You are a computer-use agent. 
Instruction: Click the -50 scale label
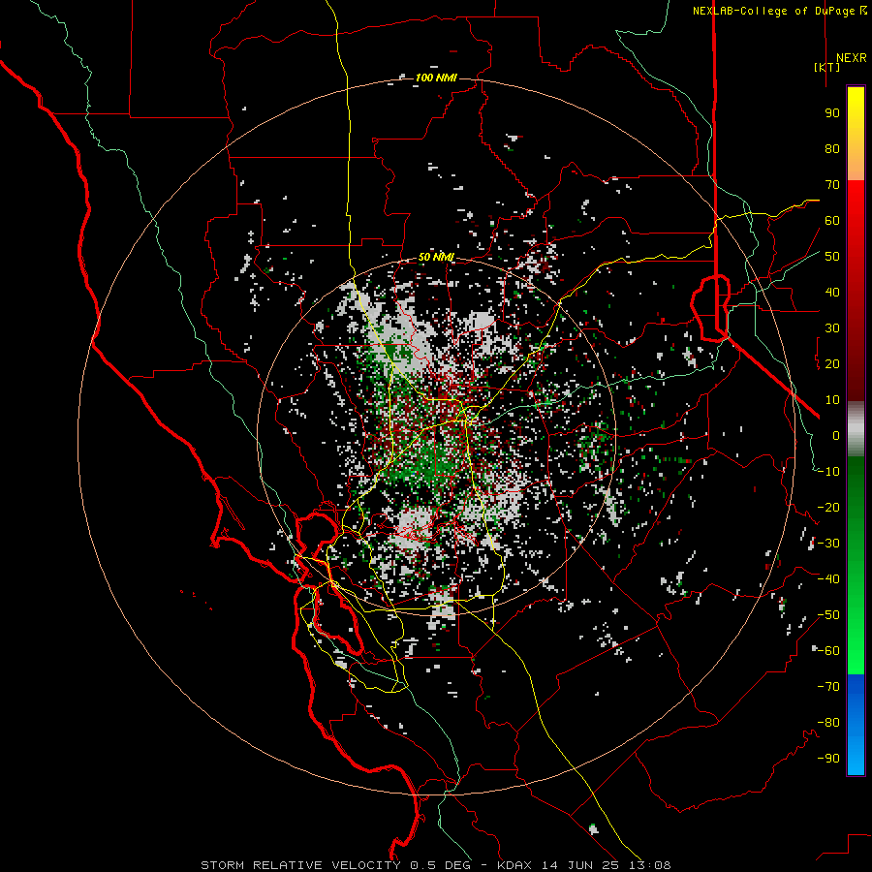[828, 615]
